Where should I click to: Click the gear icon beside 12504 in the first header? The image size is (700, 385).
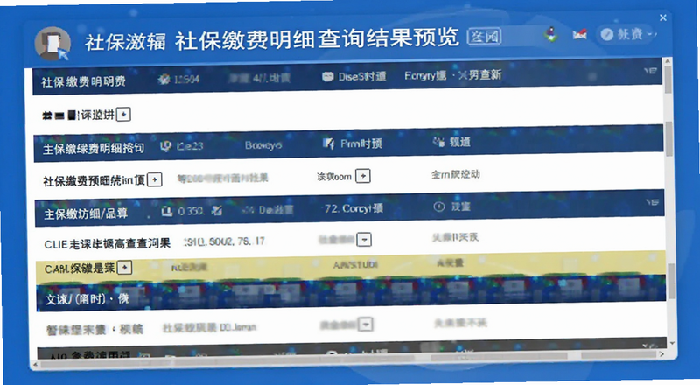pos(164,80)
